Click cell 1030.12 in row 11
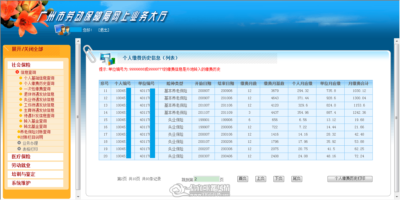The height and width of the screenshot is (200, 400). point(359,91)
